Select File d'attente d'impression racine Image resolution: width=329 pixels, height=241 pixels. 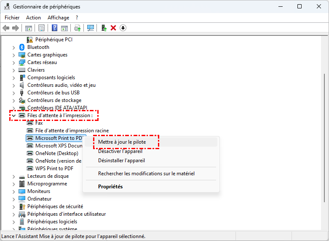(x=72, y=131)
